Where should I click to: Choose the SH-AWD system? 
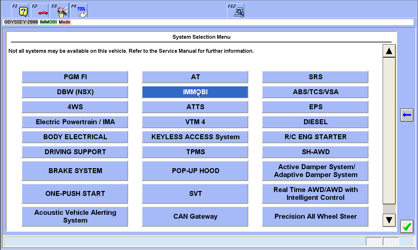pyautogui.click(x=315, y=152)
